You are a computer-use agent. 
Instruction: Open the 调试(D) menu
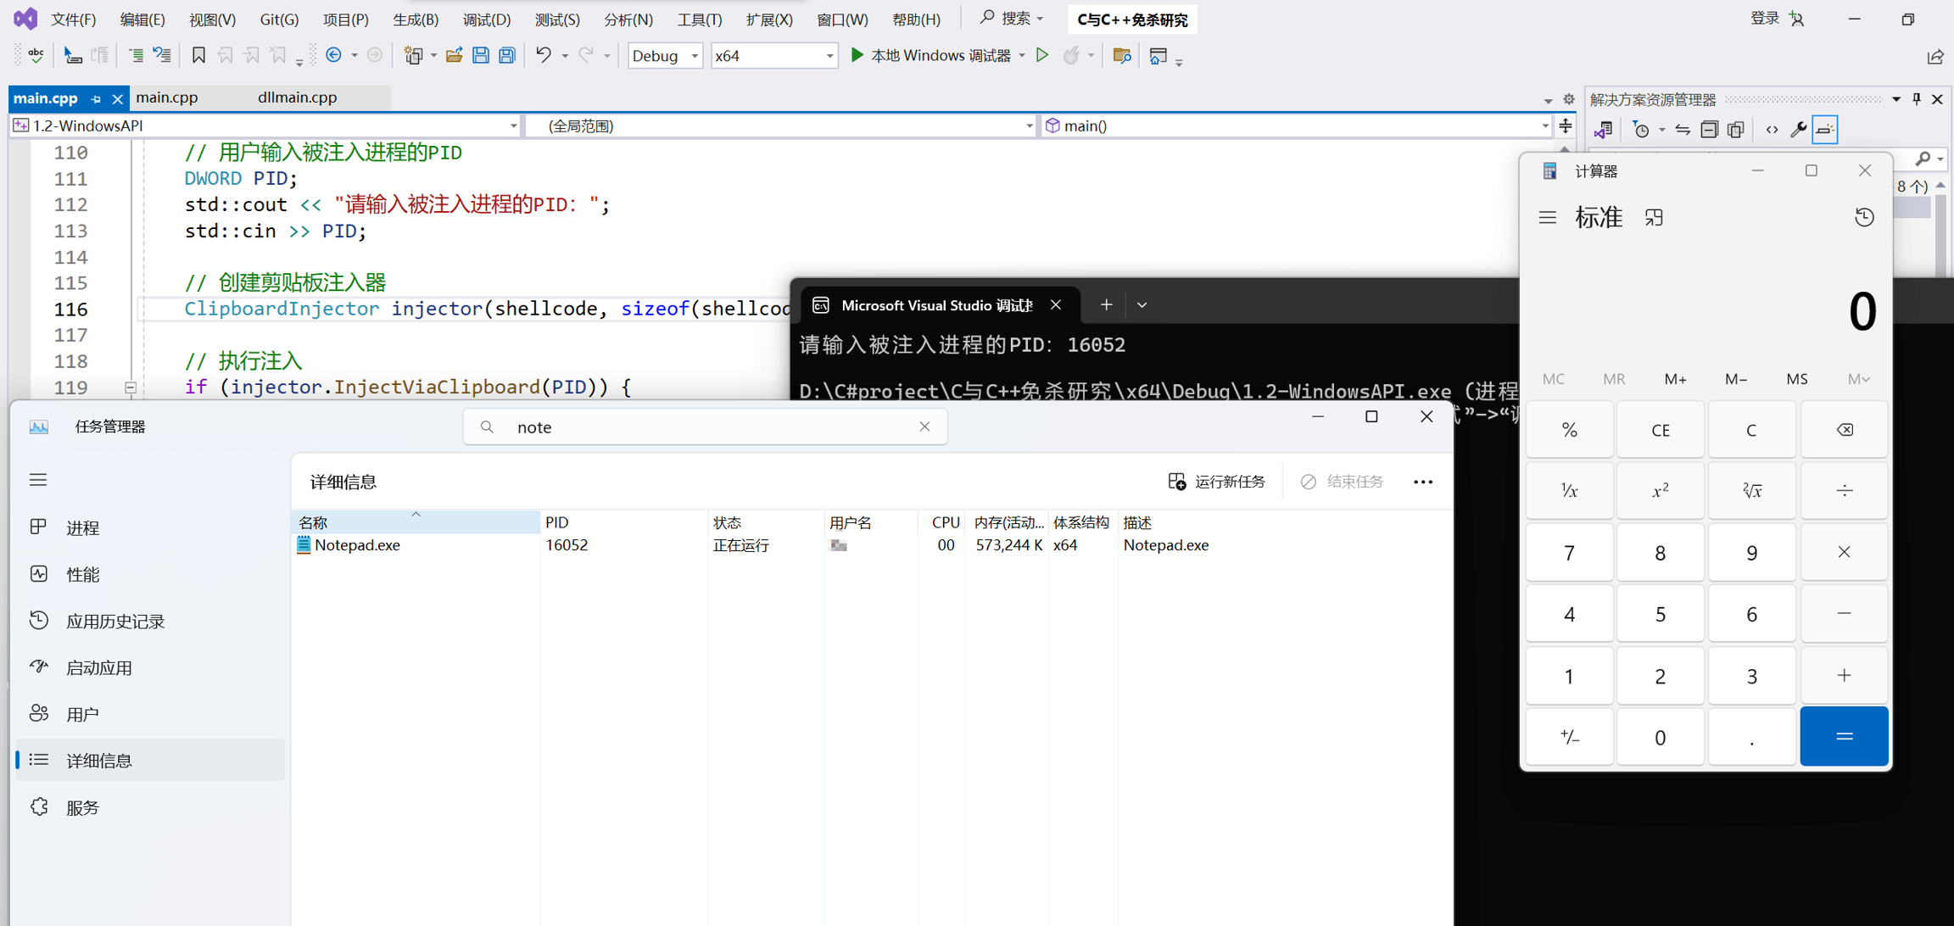(486, 19)
